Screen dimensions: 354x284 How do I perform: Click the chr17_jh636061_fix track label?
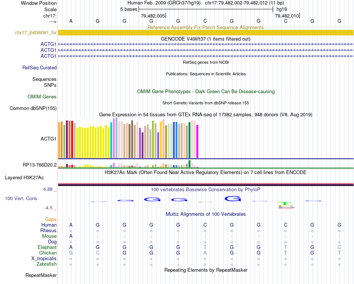[x=35, y=33]
